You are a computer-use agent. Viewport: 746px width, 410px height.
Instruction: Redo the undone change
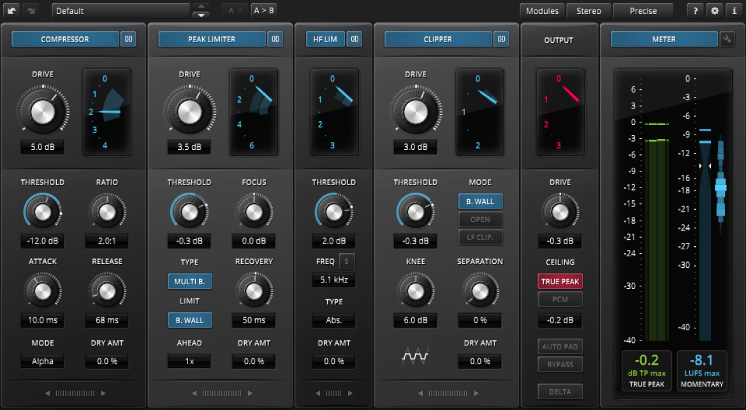pyautogui.click(x=31, y=10)
